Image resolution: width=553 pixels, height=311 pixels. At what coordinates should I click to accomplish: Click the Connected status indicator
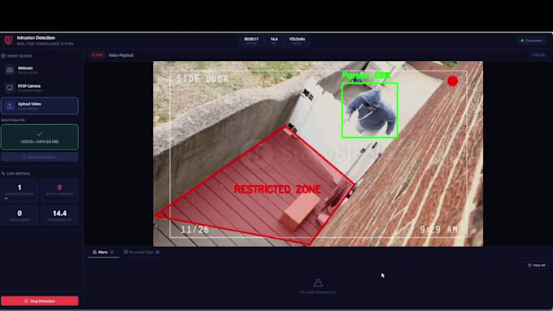532,41
